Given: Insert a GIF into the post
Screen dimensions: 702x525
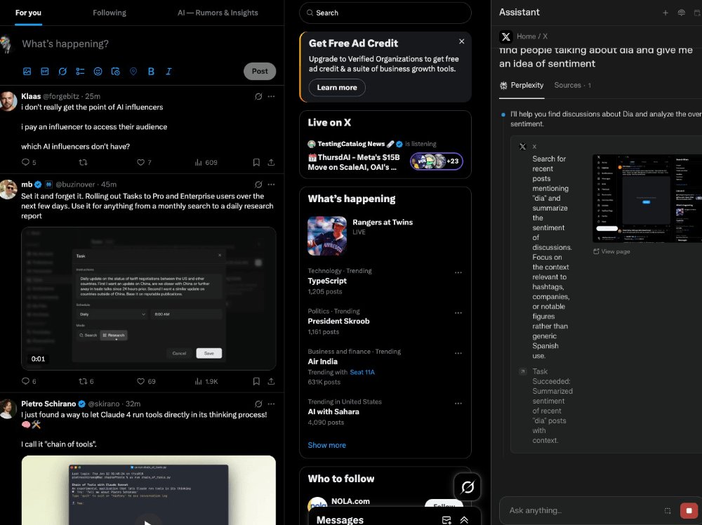Looking at the screenshot, I should (x=45, y=71).
